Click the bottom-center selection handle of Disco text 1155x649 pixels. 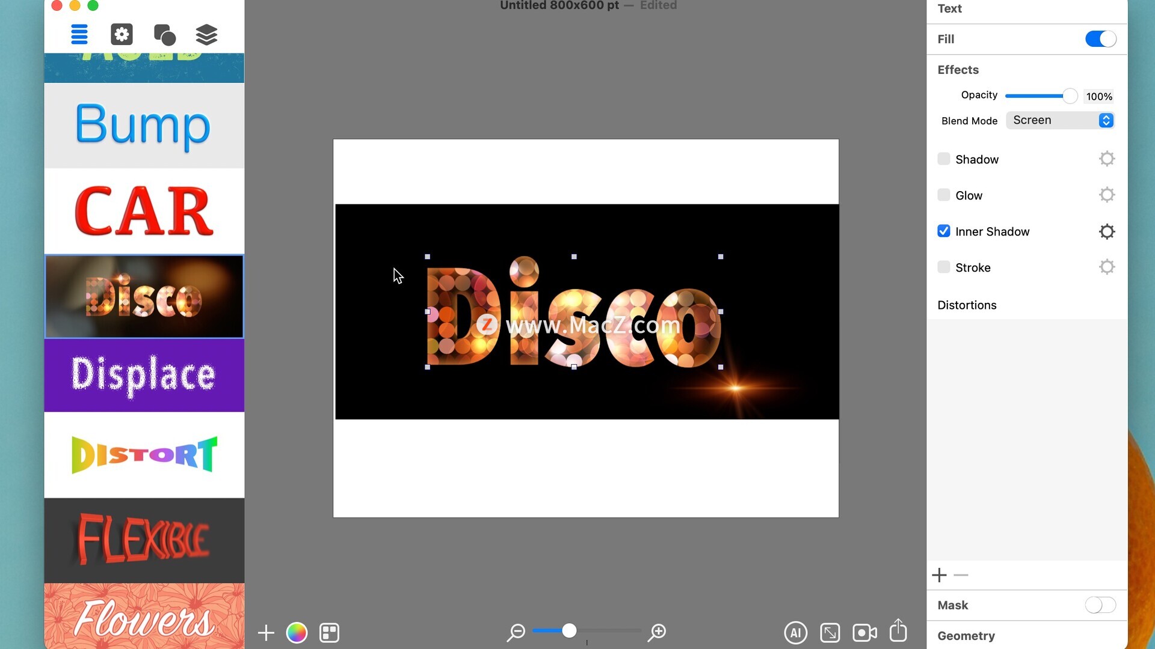[574, 367]
